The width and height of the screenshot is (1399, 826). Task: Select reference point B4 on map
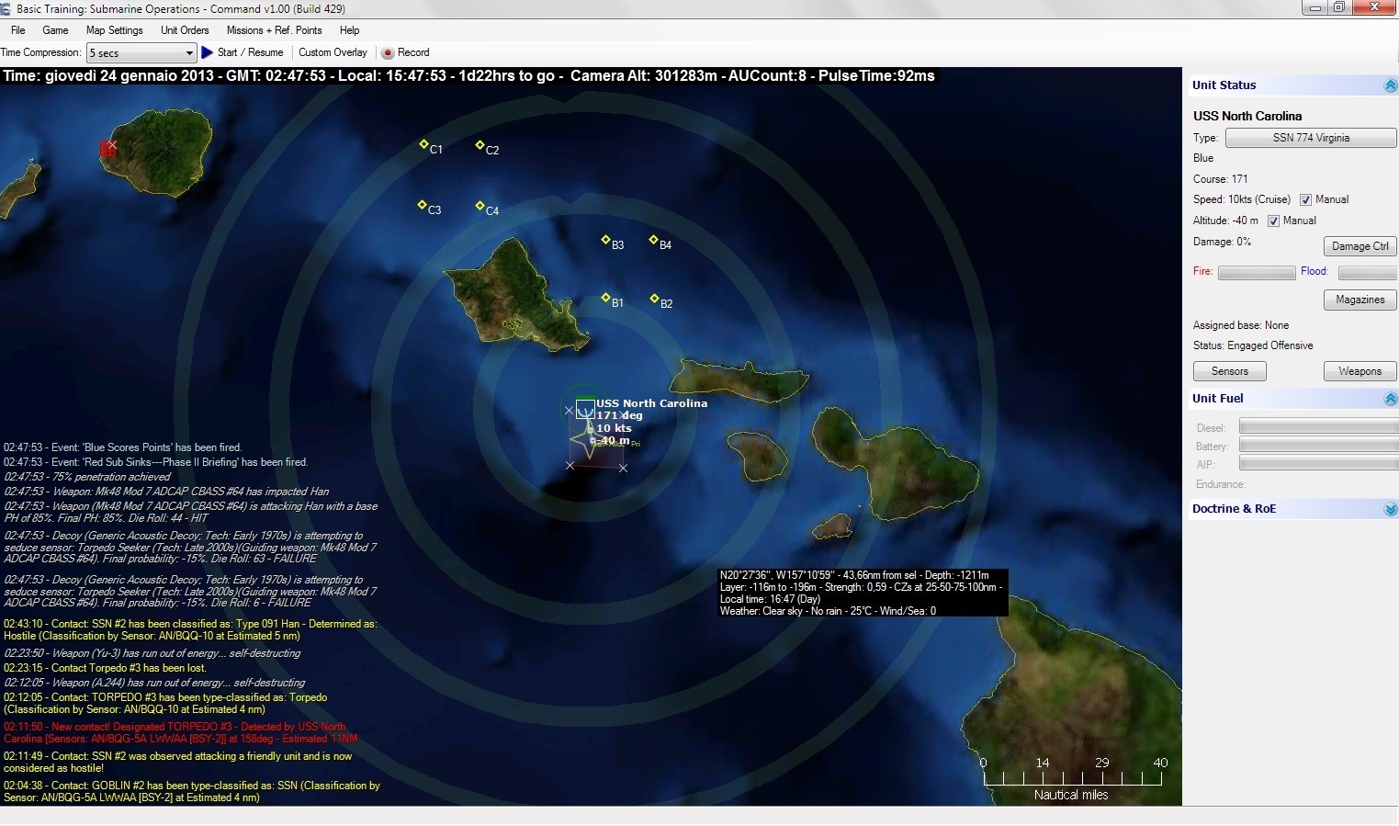(653, 240)
